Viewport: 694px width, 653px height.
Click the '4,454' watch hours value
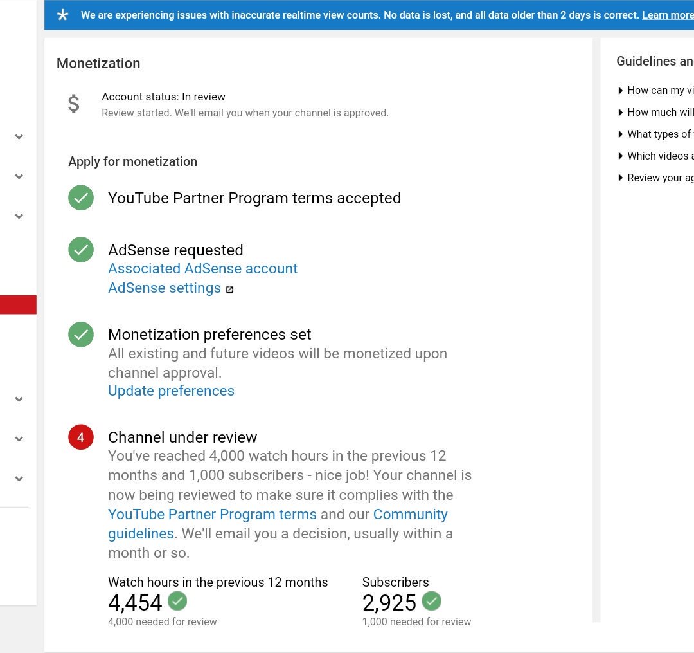(135, 603)
